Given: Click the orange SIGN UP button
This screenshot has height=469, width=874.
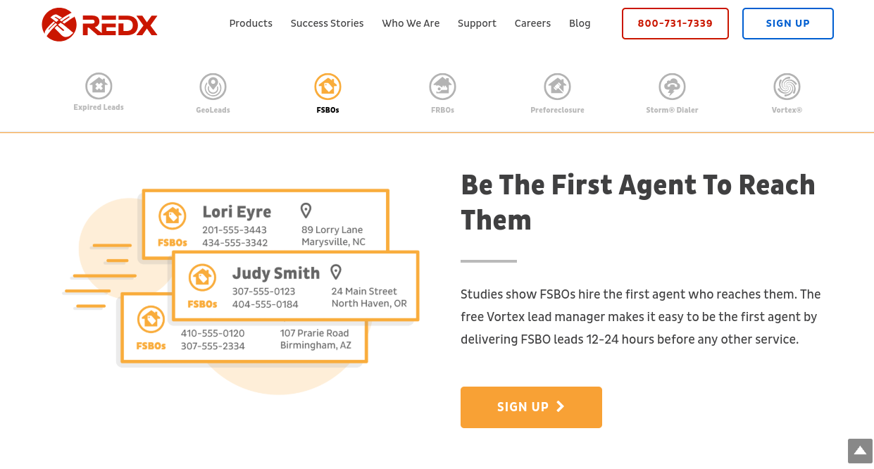Looking at the screenshot, I should click(x=531, y=407).
